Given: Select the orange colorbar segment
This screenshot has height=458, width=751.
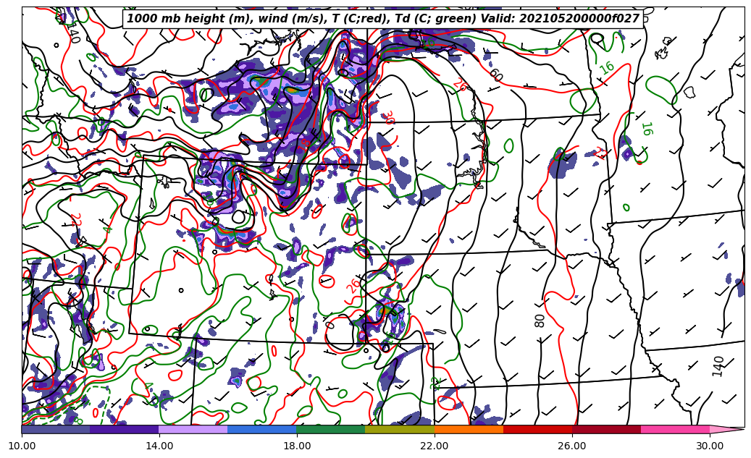Looking at the screenshot, I should 469,429.
